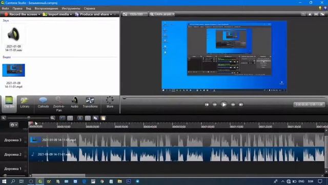The width and height of the screenshot is (328, 185).
Task: Click the preview playback seek bar handle
Action: (x=124, y=98)
